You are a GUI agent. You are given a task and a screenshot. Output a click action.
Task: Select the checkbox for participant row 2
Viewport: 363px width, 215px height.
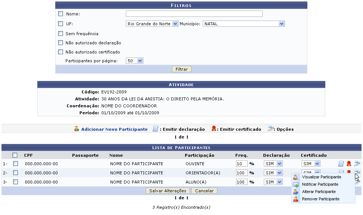coord(15,173)
